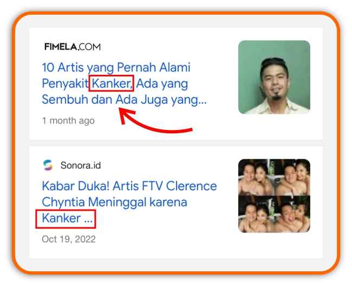Viewport: 352px width, 286px height.
Task: Click the red-boxed "Kanker ..." in Sonora headline
Action: [x=66, y=219]
